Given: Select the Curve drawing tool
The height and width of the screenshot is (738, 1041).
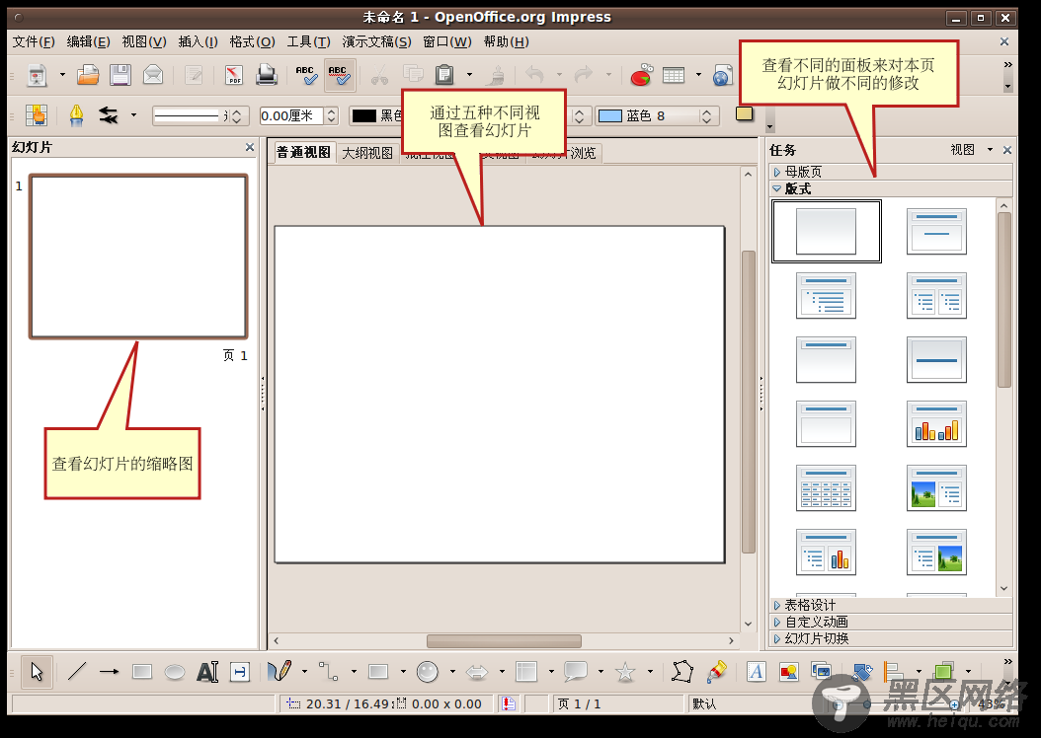Looking at the screenshot, I should tap(280, 672).
